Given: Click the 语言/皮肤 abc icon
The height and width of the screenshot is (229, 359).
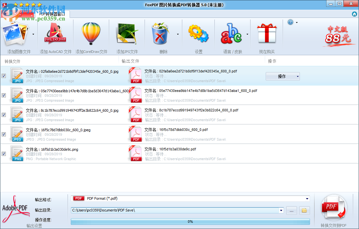Looking at the screenshot, I should [x=232, y=34].
